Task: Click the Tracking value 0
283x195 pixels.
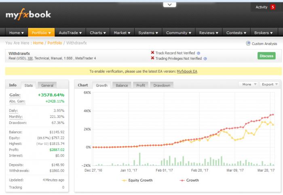Action: (63, 187)
